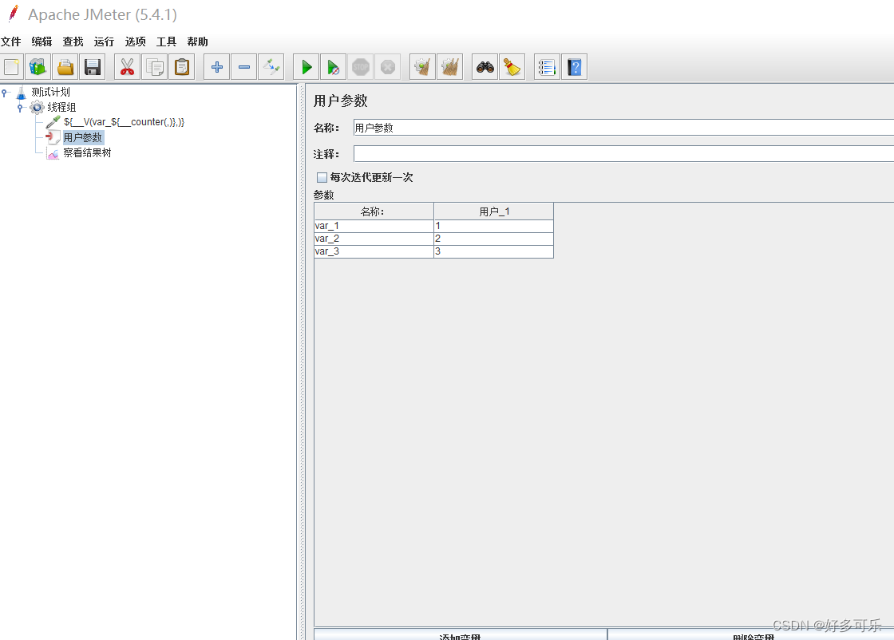Open the 工具 menu
Image resolution: width=894 pixels, height=640 pixels.
pos(167,41)
